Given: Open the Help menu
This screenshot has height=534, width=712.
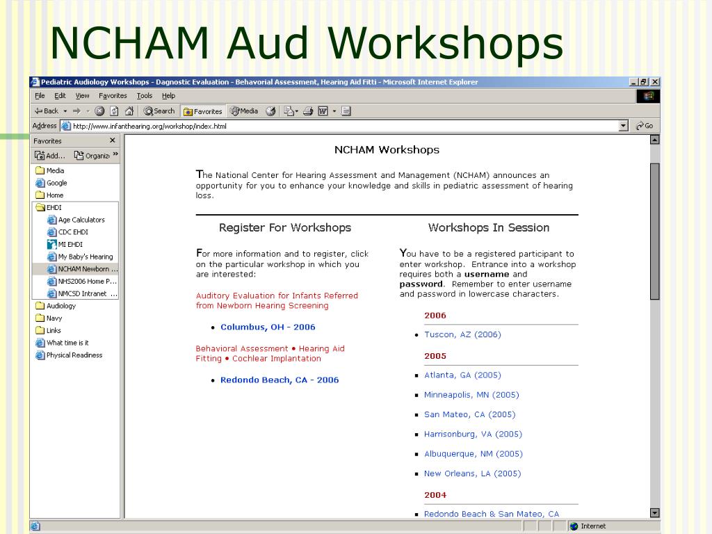Looking at the screenshot, I should pyautogui.click(x=168, y=95).
